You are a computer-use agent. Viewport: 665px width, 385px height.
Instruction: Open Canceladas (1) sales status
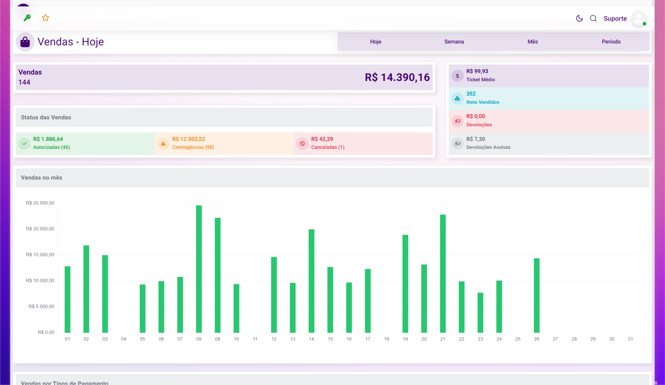click(363, 144)
